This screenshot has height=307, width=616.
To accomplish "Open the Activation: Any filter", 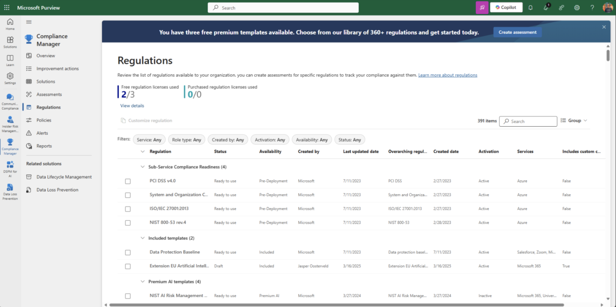I will [270, 140].
